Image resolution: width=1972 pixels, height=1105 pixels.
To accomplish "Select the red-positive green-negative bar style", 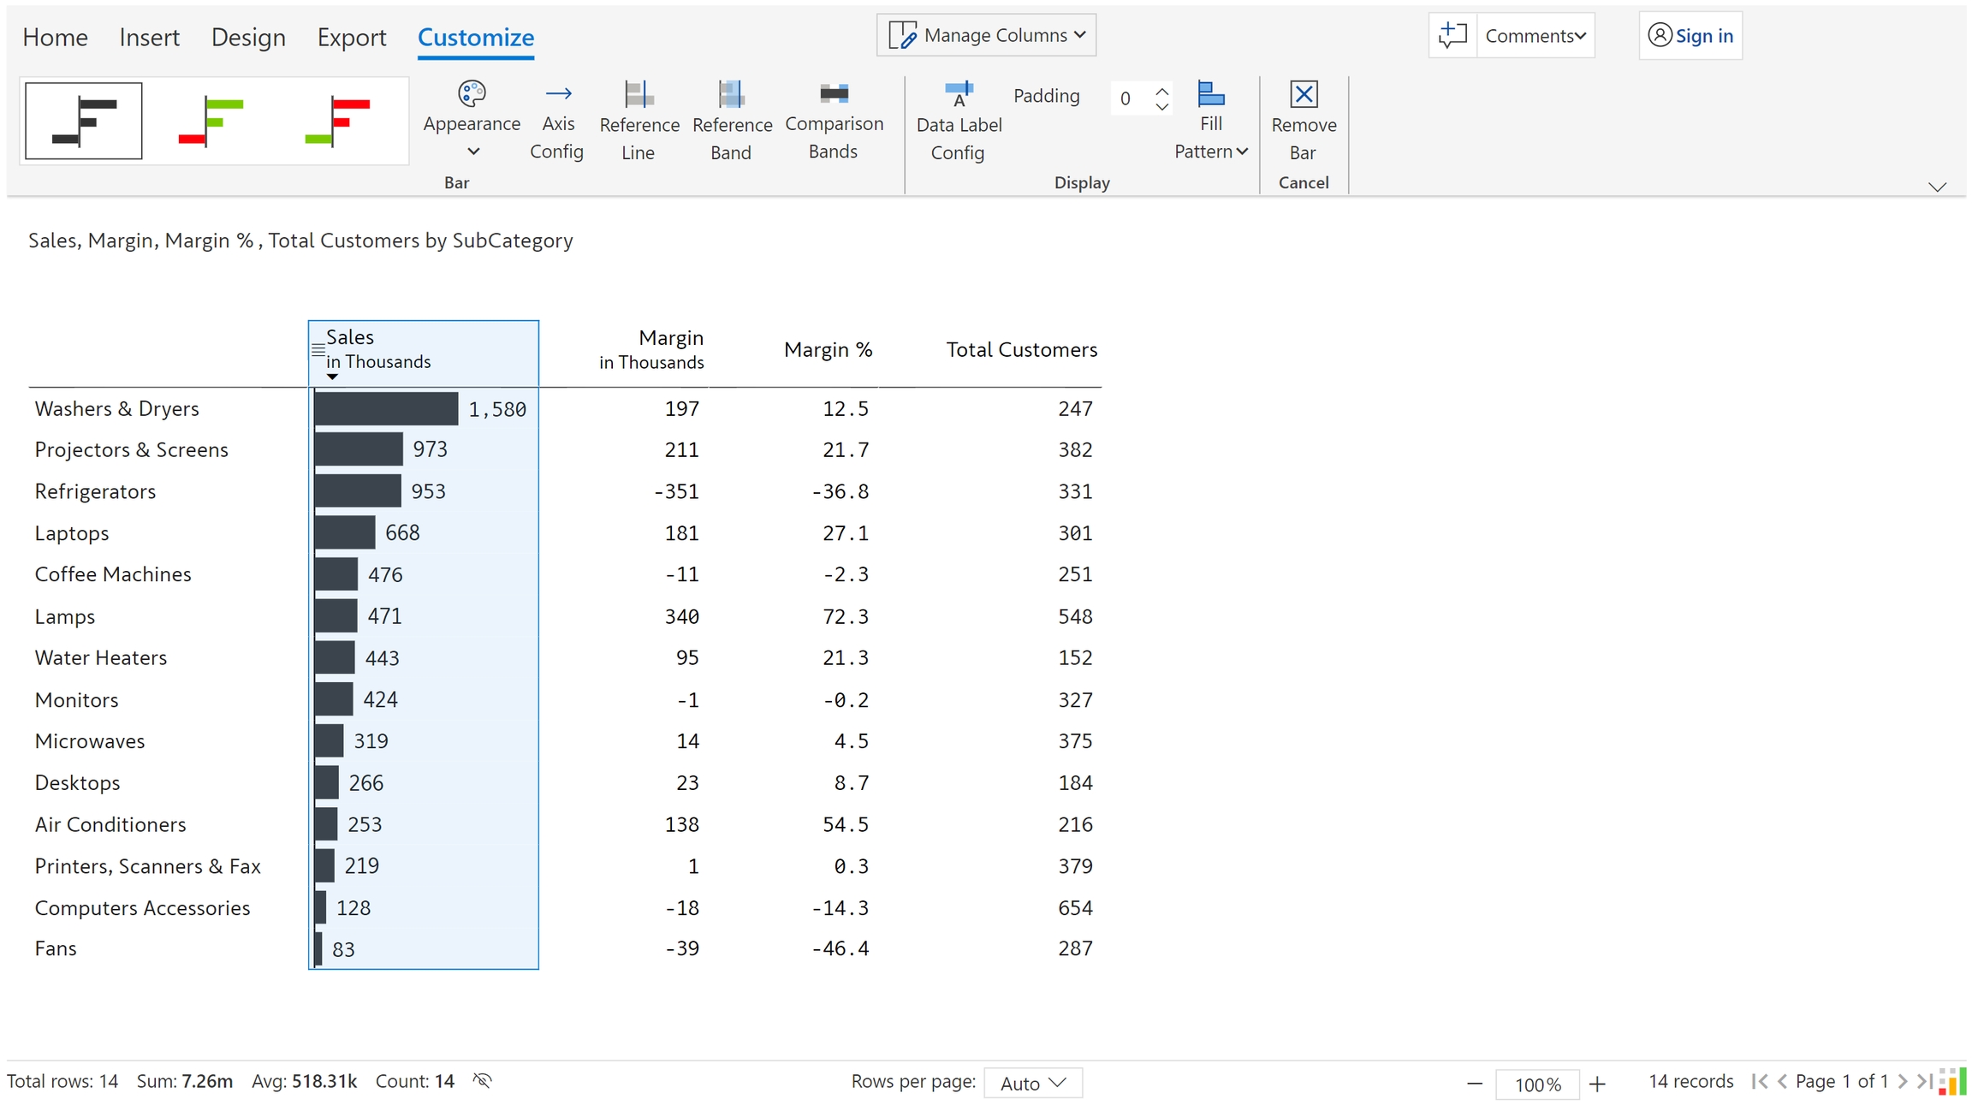I will coord(338,121).
